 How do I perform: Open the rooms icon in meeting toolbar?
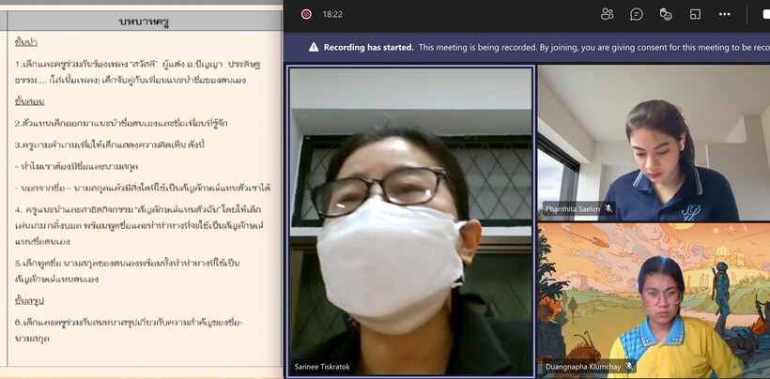pyautogui.click(x=695, y=14)
